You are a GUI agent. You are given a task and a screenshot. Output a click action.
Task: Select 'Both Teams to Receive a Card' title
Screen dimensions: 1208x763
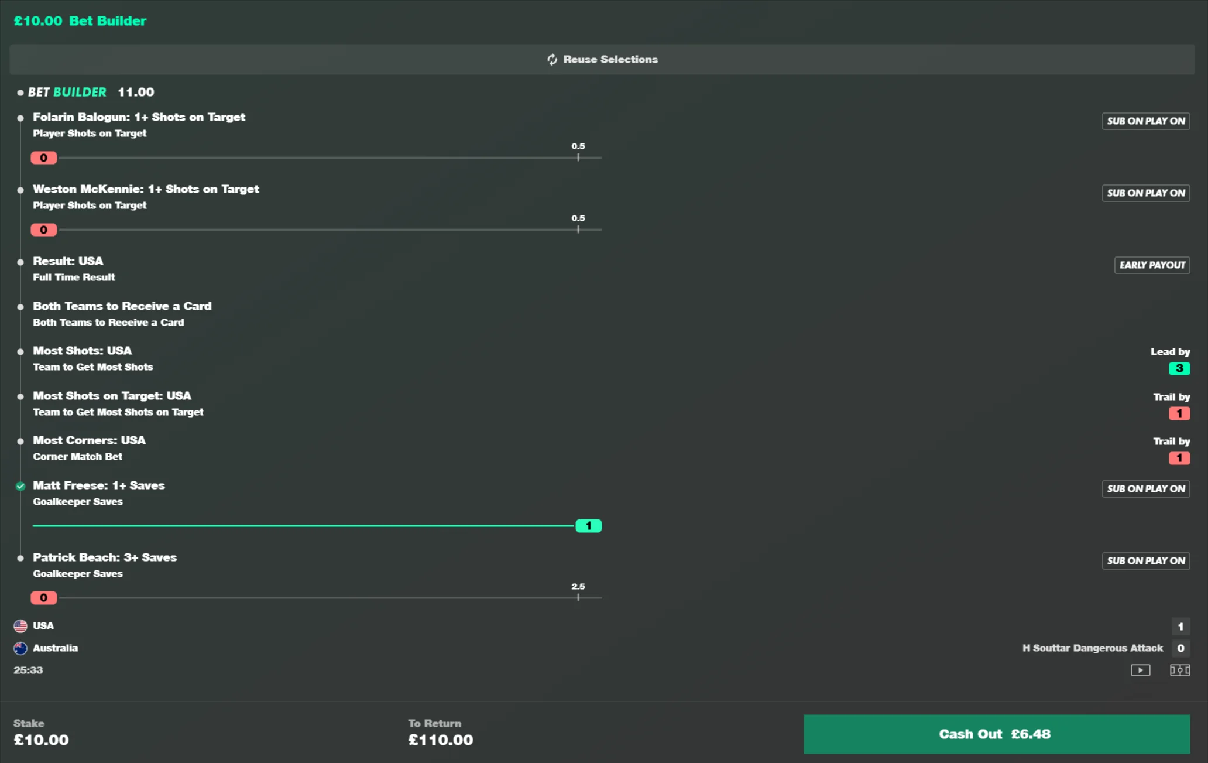(x=122, y=306)
